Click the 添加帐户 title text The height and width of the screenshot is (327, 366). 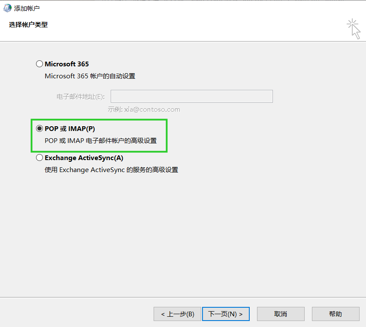pos(27,8)
